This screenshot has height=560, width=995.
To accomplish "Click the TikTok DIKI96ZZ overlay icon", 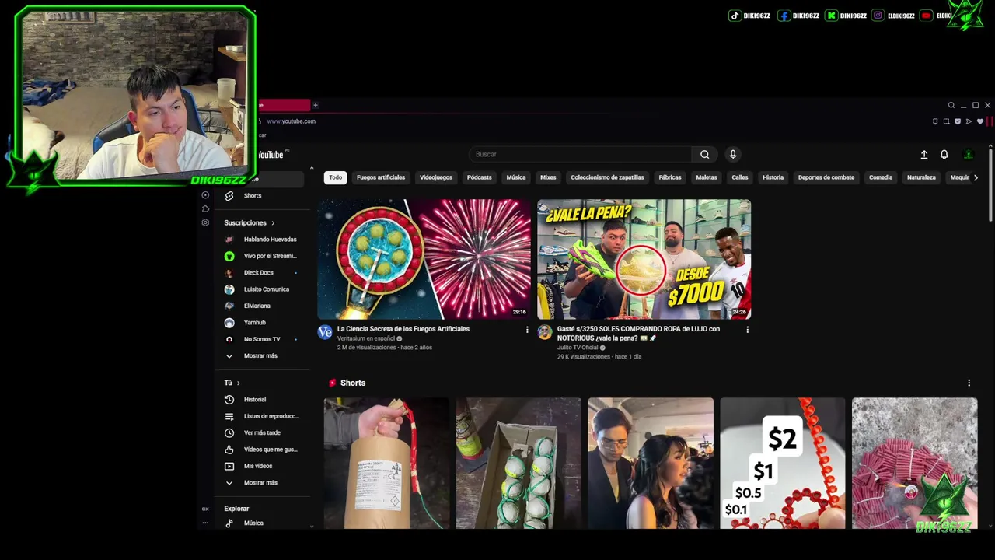I will click(735, 16).
